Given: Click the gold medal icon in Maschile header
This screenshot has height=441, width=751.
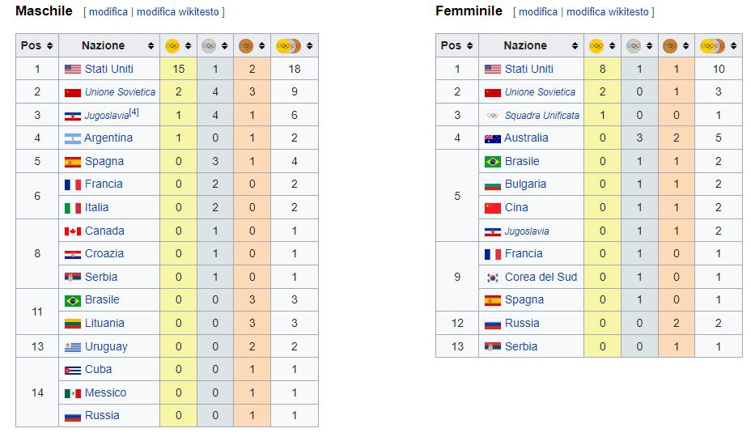Looking at the screenshot, I should click(x=172, y=46).
